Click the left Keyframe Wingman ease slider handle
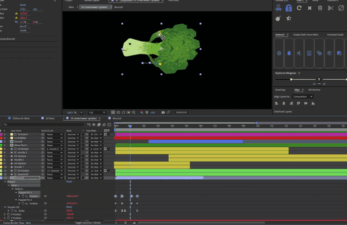This screenshot has height=225, width=347. tap(291, 79)
